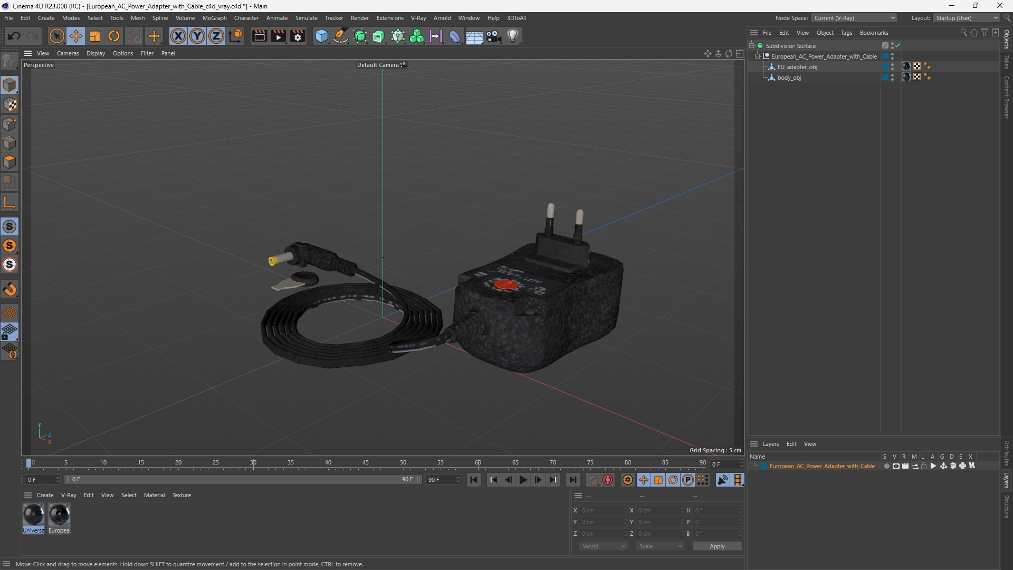Open the MoGraph menu
Image resolution: width=1013 pixels, height=570 pixels.
214,18
